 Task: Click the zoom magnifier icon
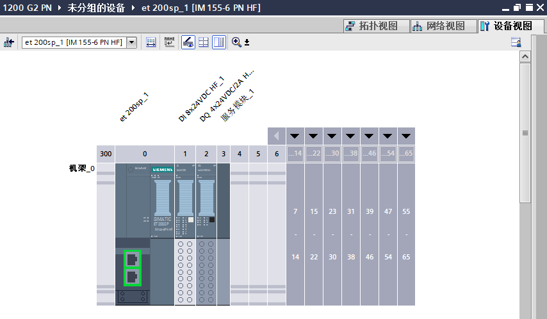pos(236,42)
